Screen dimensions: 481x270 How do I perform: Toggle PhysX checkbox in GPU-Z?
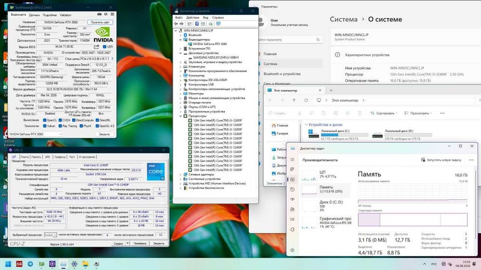click(x=81, y=126)
